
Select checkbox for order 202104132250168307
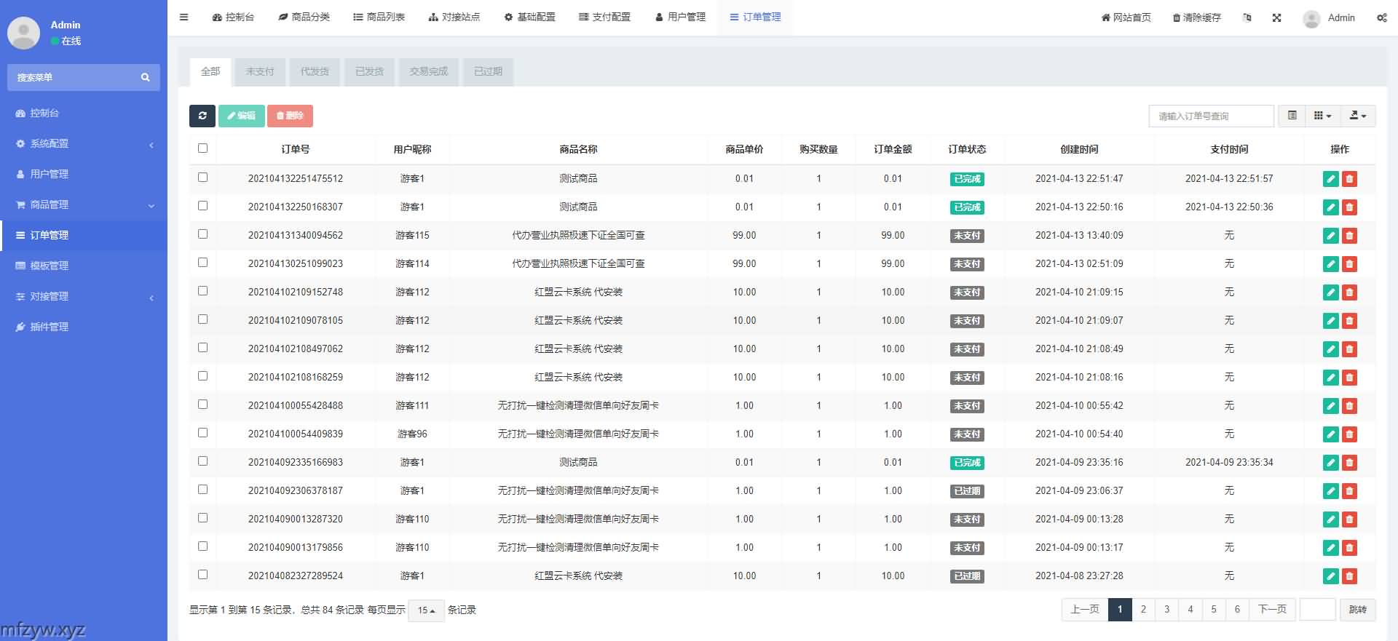(x=203, y=206)
